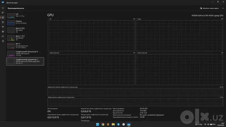The image size is (226, 127).
Task: Click the battery 95% tray icon
Action: [x=213, y=124]
